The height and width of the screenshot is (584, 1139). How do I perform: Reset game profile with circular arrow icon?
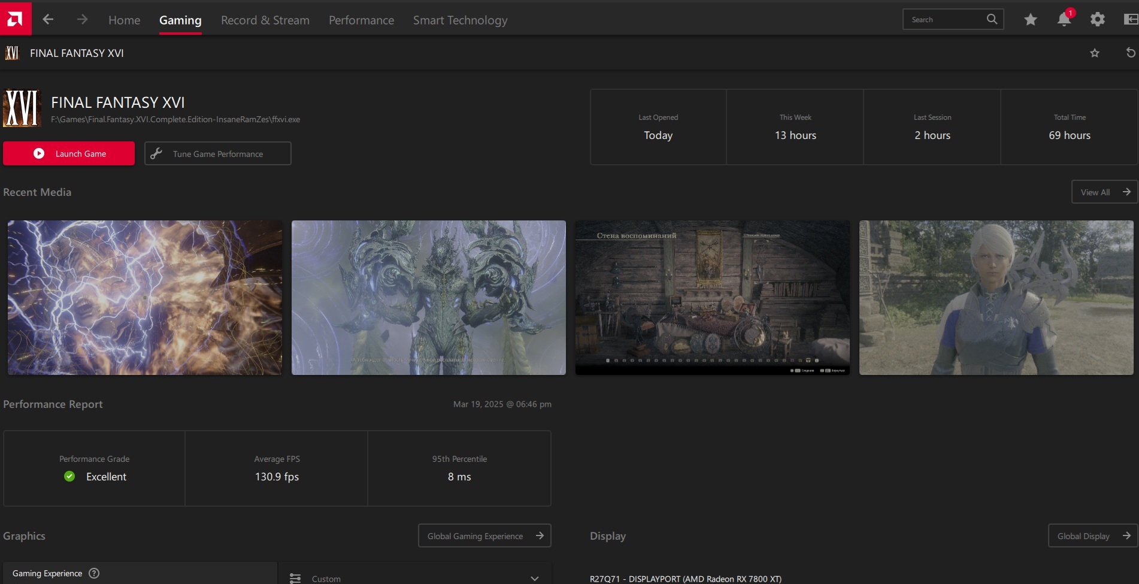click(x=1131, y=53)
